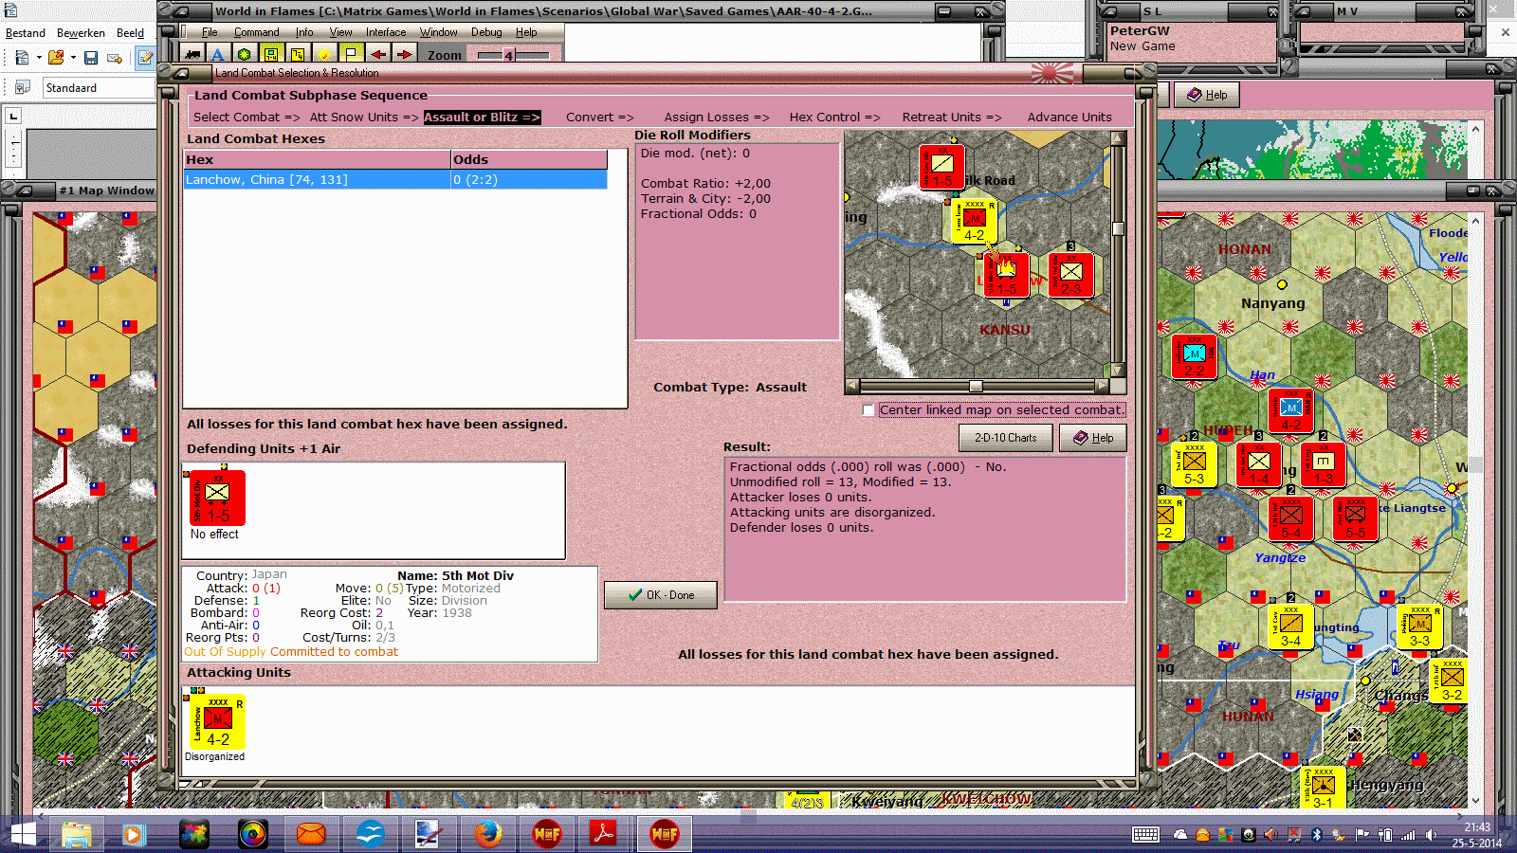Open the Debug menu

tap(486, 32)
